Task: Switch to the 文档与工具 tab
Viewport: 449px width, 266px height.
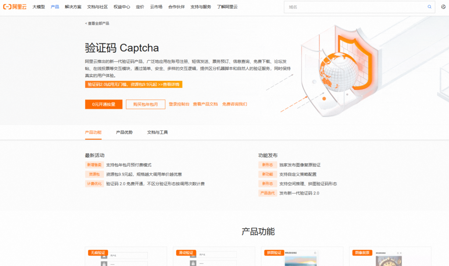Action: pyautogui.click(x=157, y=132)
